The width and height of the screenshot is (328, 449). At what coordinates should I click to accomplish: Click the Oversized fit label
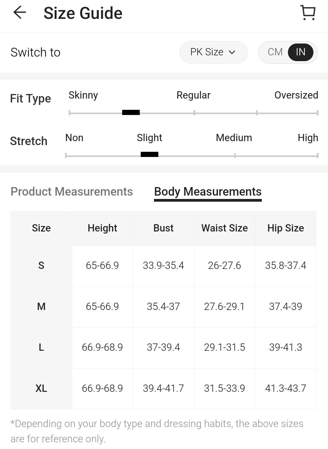[x=296, y=95]
